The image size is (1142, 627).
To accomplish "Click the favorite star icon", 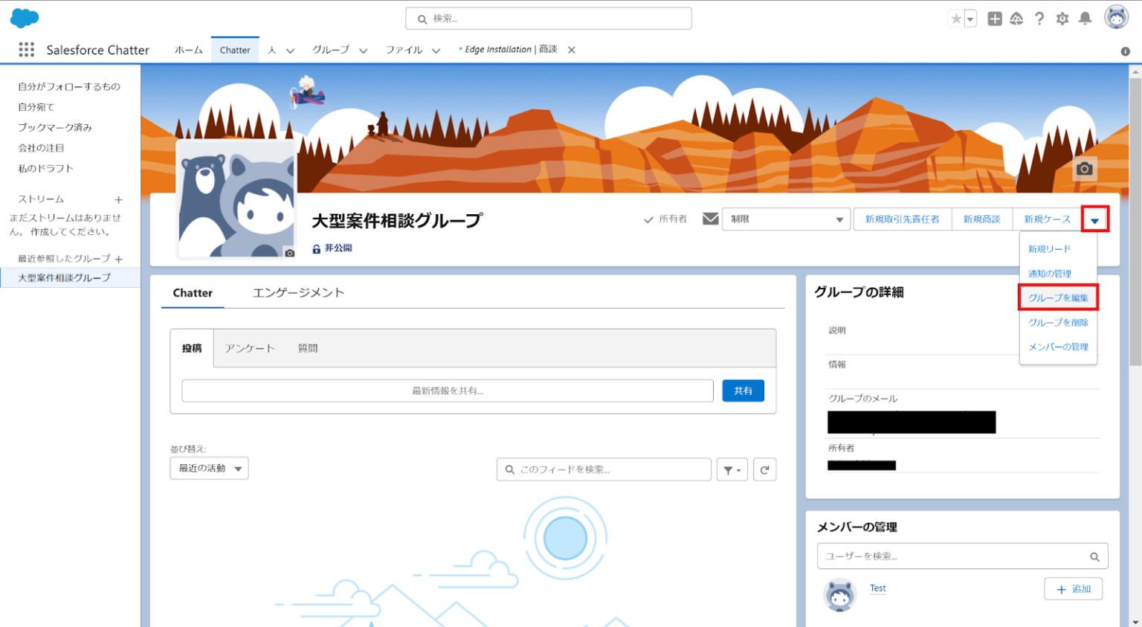I will [958, 18].
